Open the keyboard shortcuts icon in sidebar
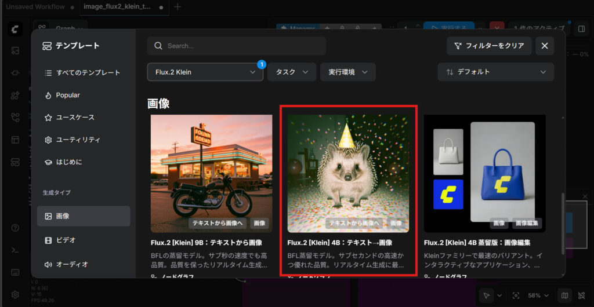The image size is (594, 307). tap(16, 272)
